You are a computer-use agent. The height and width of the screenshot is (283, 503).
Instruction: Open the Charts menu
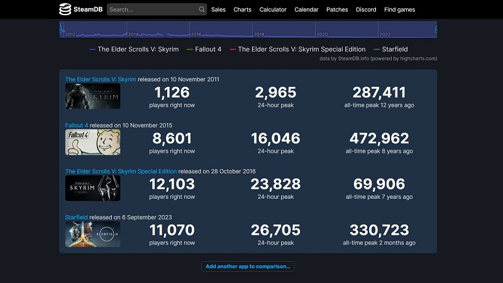pos(242,9)
